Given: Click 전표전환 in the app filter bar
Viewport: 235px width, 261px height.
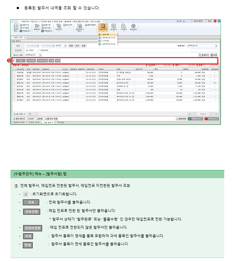Looking at the screenshot, I should click(31, 61).
